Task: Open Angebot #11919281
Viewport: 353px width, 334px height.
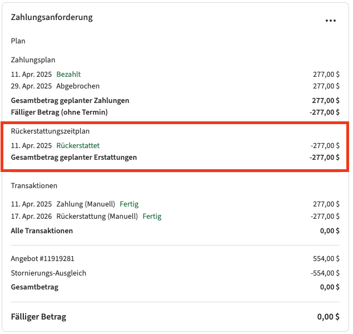Action: point(43,259)
